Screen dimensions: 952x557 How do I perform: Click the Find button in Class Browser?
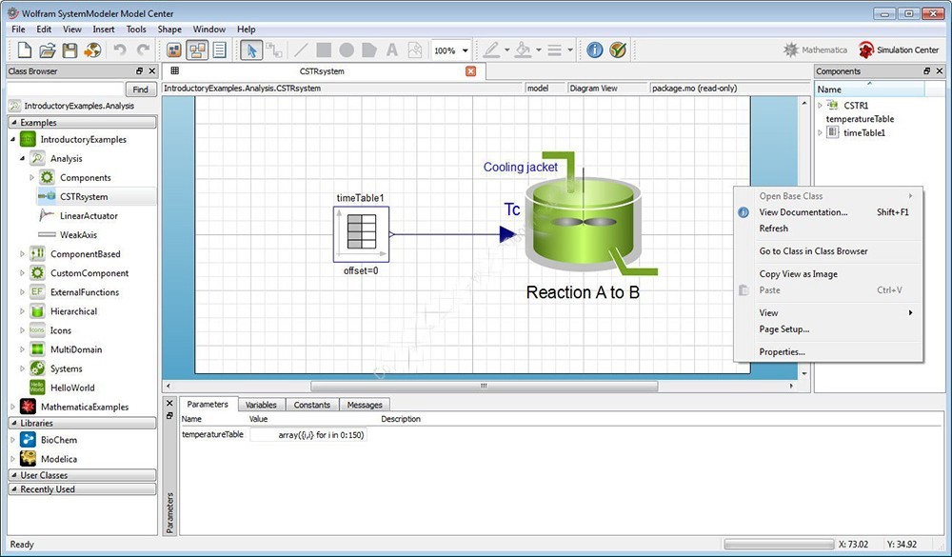140,90
